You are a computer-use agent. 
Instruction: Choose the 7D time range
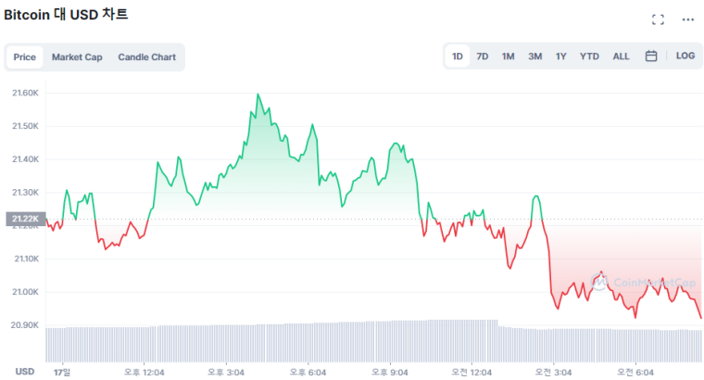(x=483, y=57)
